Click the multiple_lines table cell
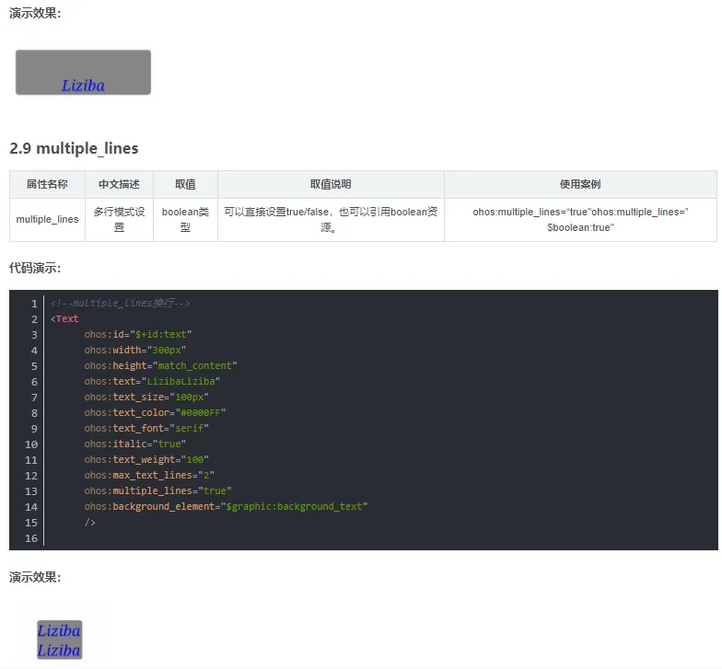This screenshot has height=669, width=722. point(47,219)
